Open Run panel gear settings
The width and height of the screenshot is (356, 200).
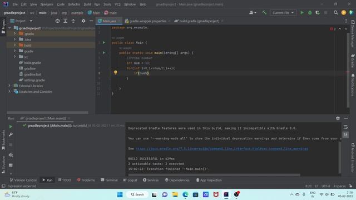(338, 118)
